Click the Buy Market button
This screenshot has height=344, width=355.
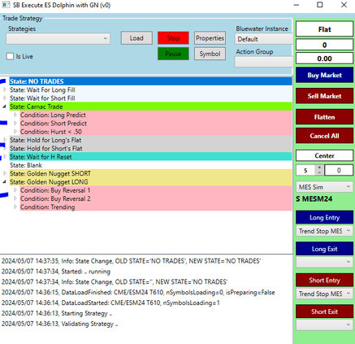pos(324,75)
